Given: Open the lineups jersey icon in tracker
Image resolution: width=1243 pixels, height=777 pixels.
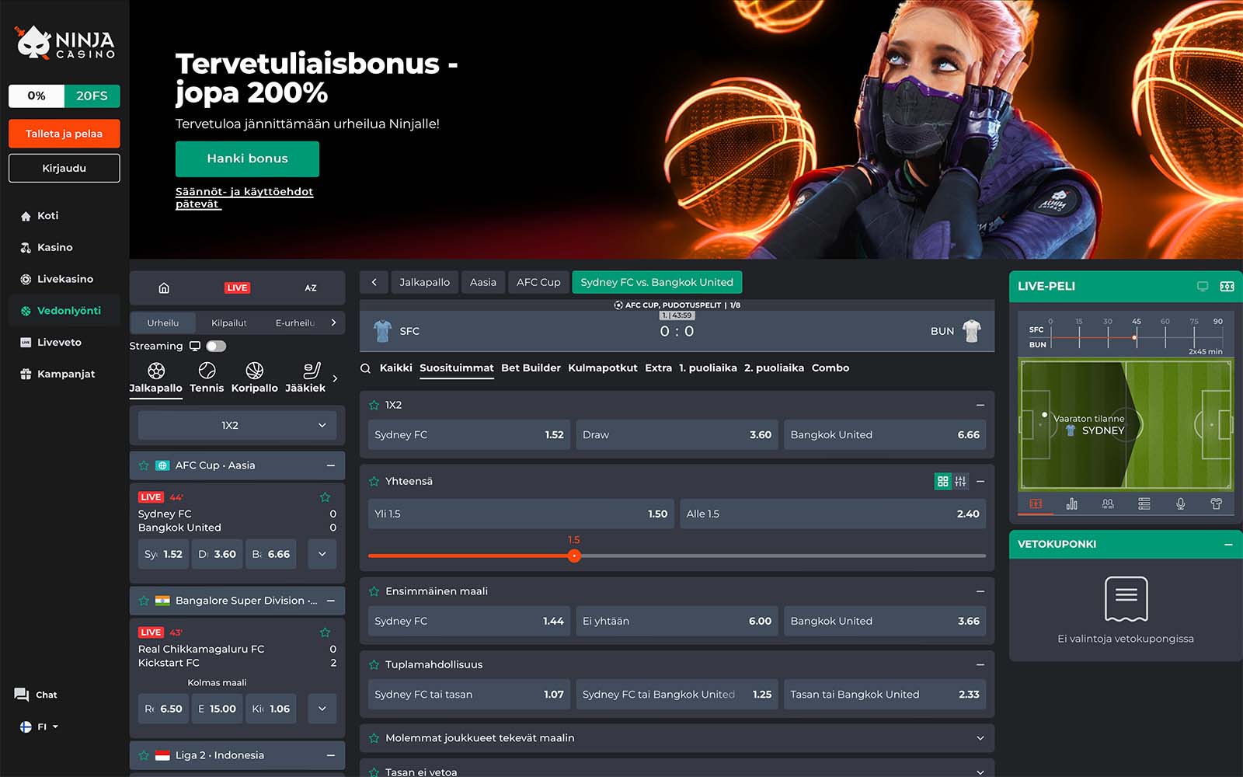Looking at the screenshot, I should pyautogui.click(x=1217, y=503).
